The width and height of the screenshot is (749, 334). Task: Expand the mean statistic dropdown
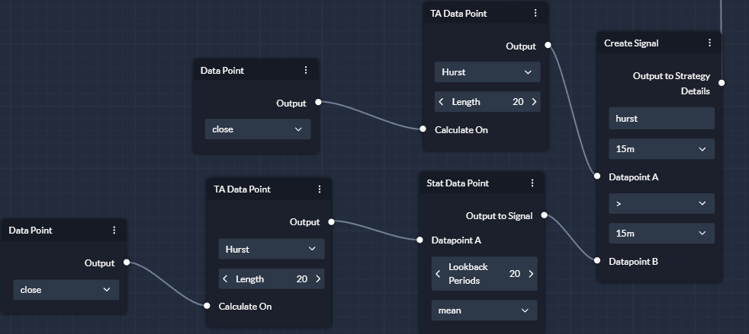pos(484,310)
